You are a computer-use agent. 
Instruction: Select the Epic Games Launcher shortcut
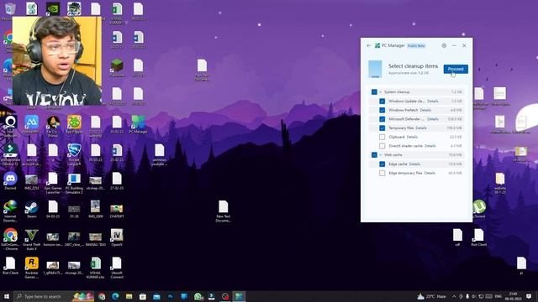[53, 183]
